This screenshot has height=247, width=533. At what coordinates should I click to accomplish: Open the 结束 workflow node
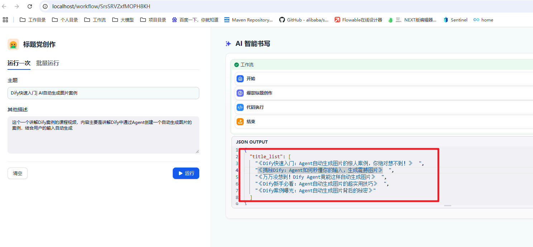pyautogui.click(x=384, y=122)
